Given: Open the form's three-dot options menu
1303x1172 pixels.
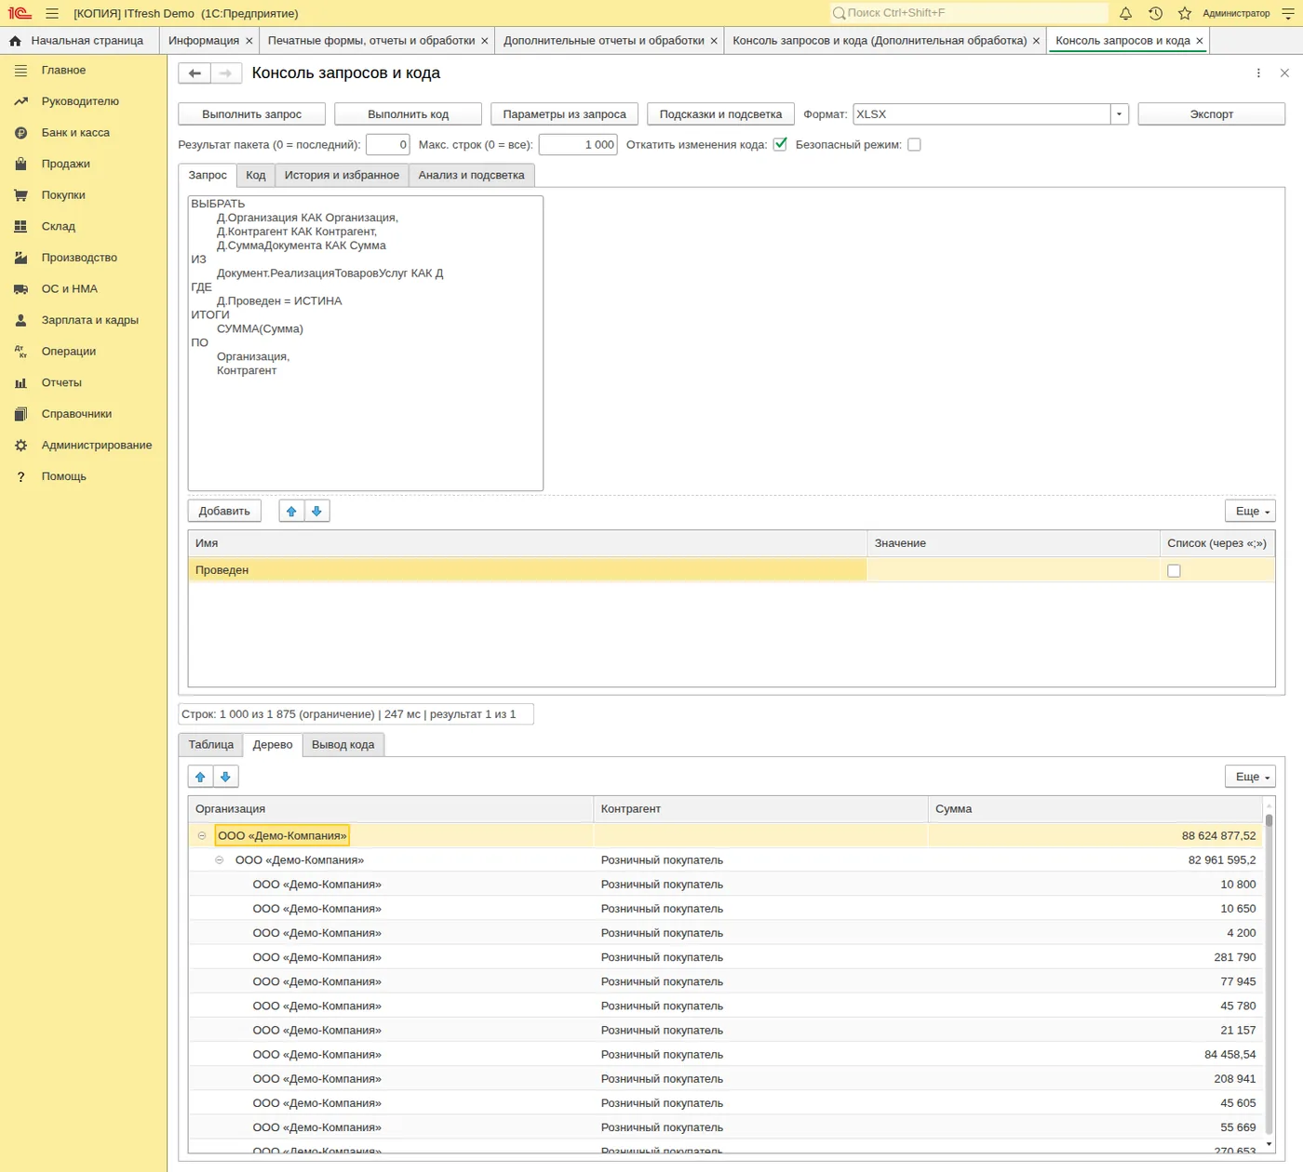Looking at the screenshot, I should 1258,73.
